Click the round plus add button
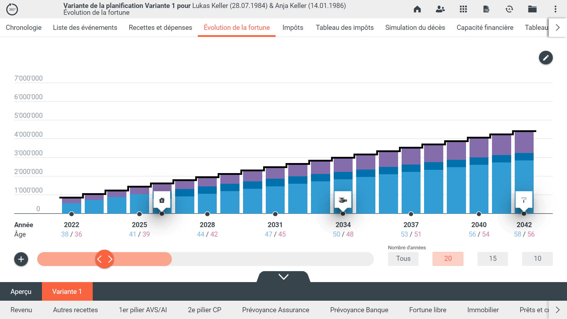 pos(21,259)
